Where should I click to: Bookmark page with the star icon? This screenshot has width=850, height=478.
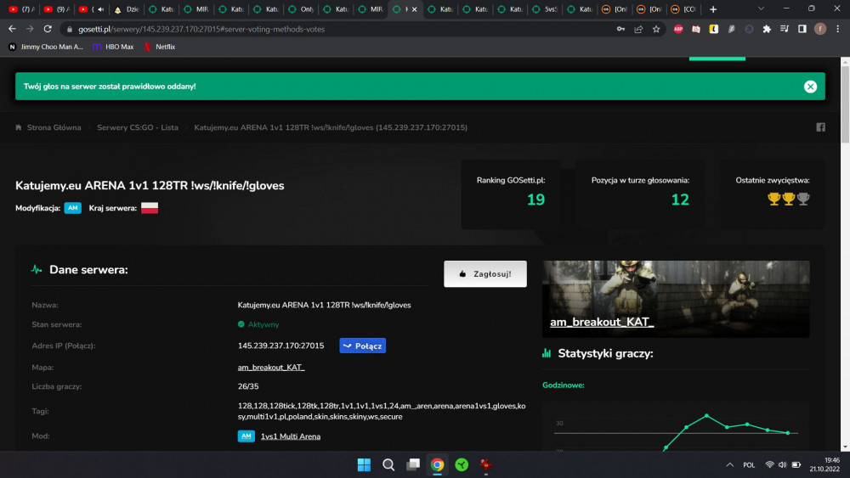point(656,29)
